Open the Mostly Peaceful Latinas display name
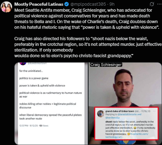Image resolution: width=162 pixels, height=145 pixels. (39, 4)
